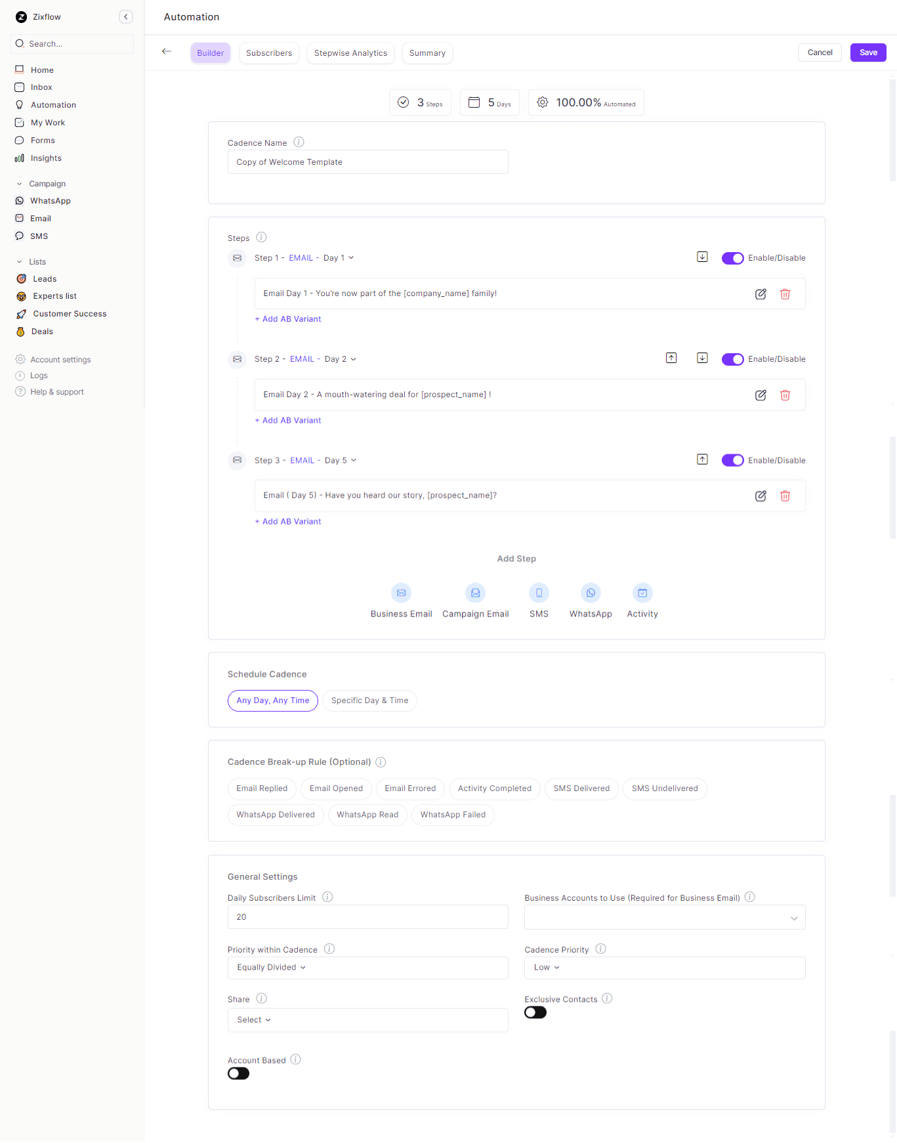Disable Step 3 toggle
897x1143 pixels.
(732, 460)
